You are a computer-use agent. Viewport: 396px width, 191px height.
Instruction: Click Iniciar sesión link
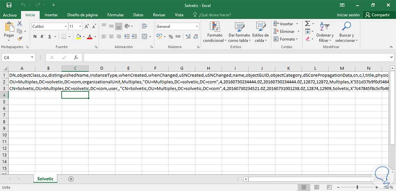[x=348, y=15]
